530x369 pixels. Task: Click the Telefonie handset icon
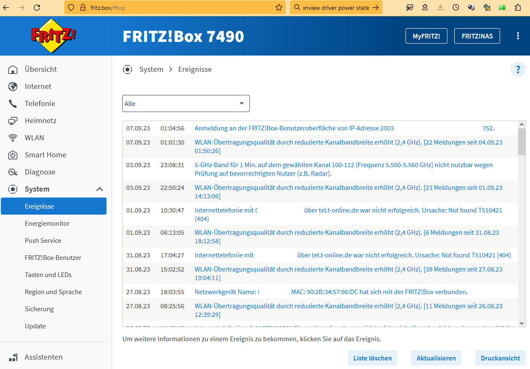(x=13, y=103)
